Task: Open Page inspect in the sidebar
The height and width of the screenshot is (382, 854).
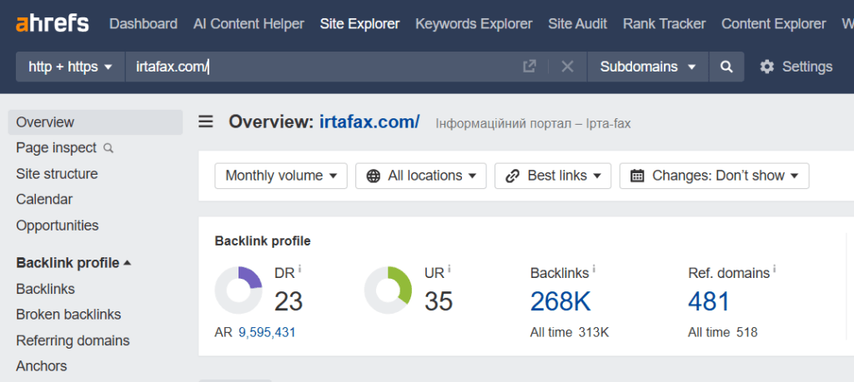Action: pyautogui.click(x=56, y=148)
